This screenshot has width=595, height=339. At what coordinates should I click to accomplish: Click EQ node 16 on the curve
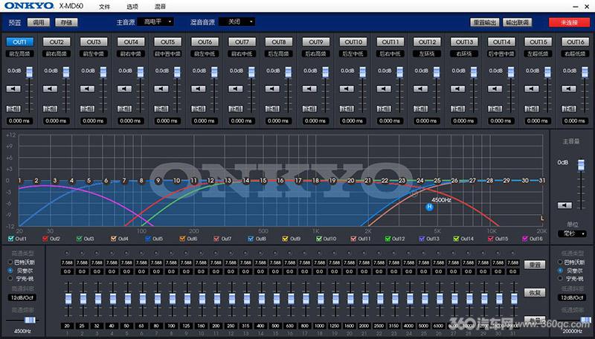(x=280, y=181)
